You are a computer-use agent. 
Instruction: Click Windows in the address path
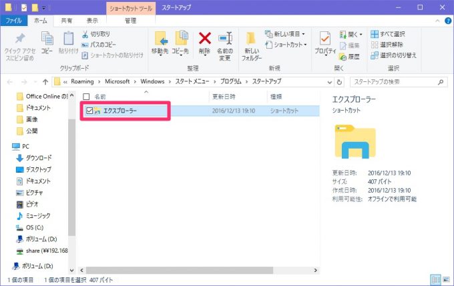(152, 81)
